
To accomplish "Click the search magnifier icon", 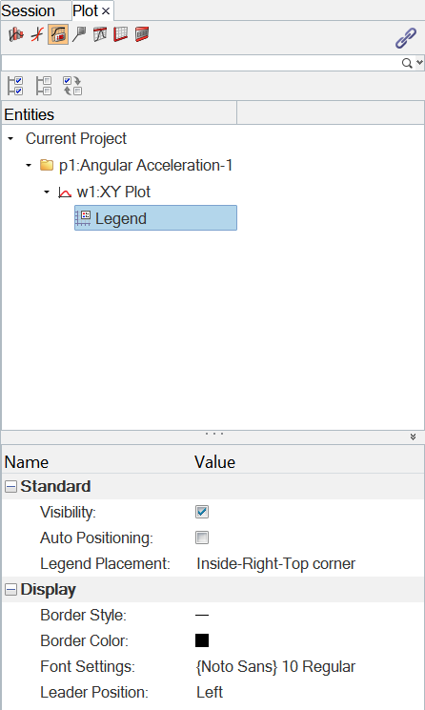I will 407,63.
